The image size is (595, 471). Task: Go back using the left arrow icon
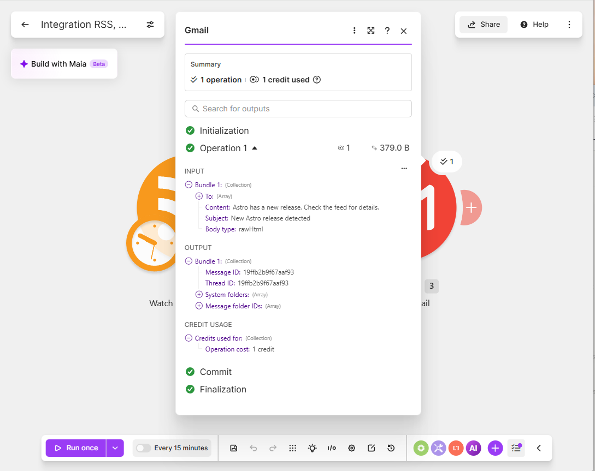(25, 25)
